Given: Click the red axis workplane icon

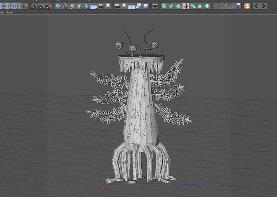Looking at the screenshot, I should 216,6.
